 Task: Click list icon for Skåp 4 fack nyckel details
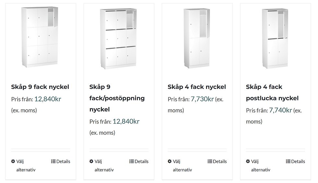coord(210,161)
